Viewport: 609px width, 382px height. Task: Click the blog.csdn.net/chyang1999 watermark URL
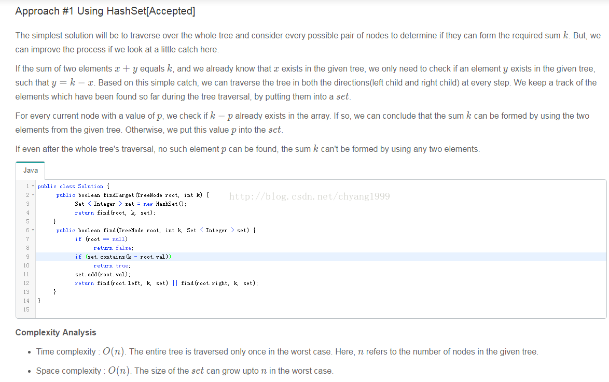coord(309,196)
